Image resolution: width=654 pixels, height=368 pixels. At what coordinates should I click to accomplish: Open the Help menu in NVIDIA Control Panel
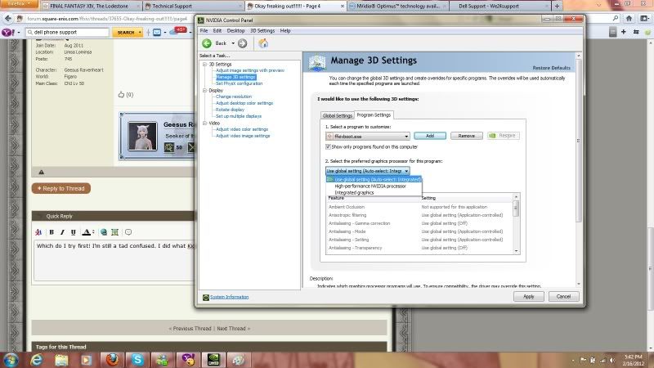pos(285,31)
